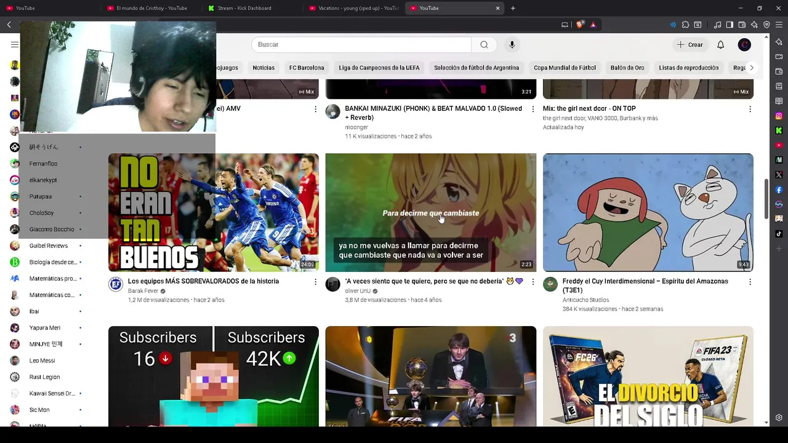Open Brave Wallet icon in the toolbar

(x=742, y=25)
